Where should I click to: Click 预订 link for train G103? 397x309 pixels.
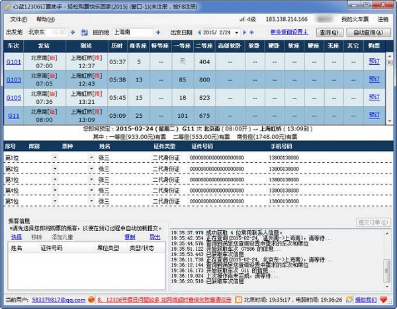pos(375,79)
